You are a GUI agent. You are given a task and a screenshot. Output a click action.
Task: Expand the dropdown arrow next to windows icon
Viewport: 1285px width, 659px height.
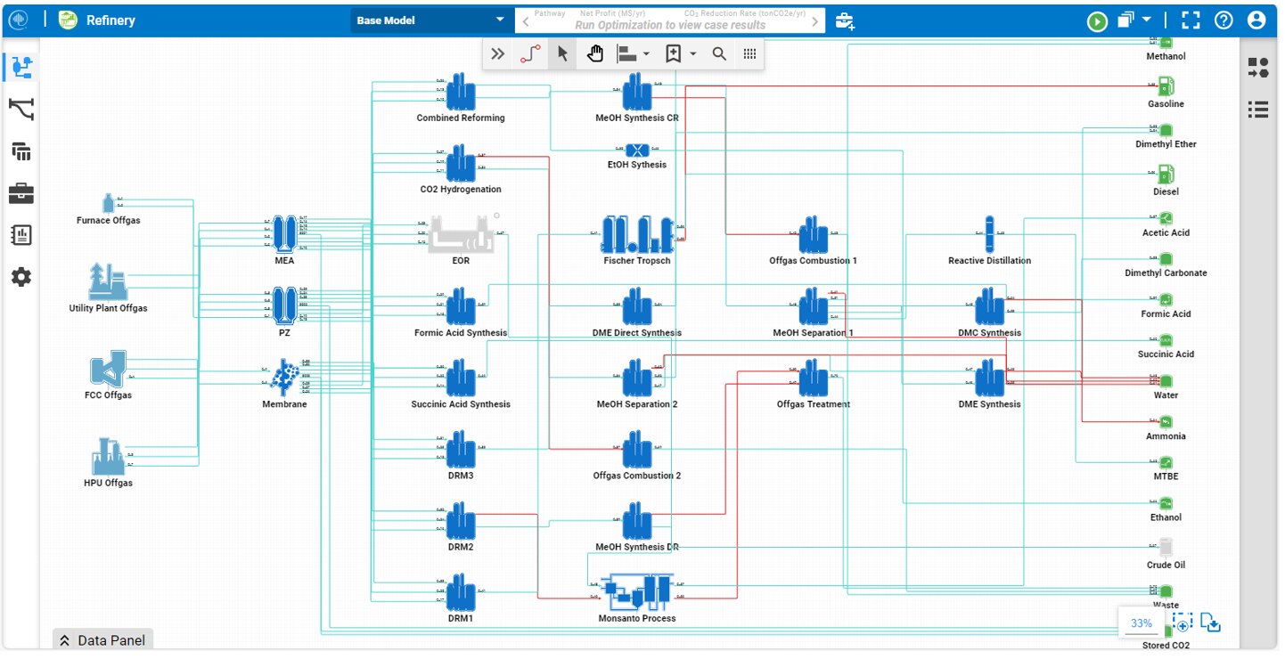1147,20
